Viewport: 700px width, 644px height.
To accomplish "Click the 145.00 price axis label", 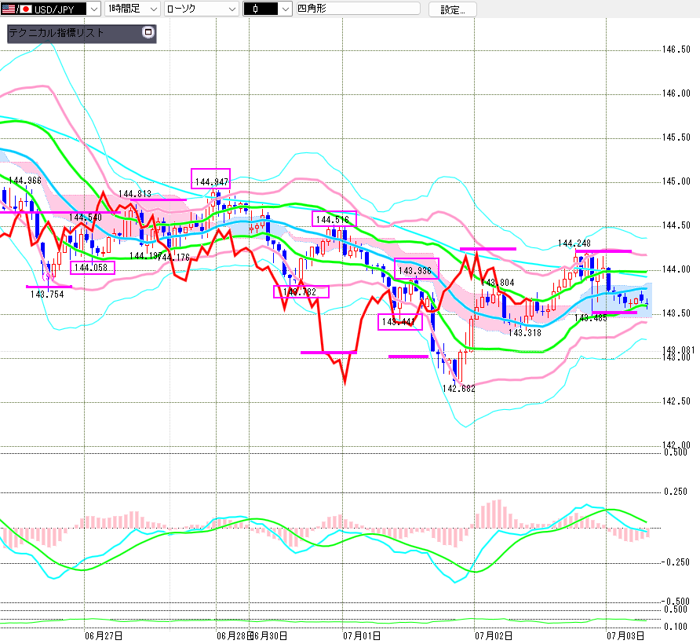I will pos(676,181).
